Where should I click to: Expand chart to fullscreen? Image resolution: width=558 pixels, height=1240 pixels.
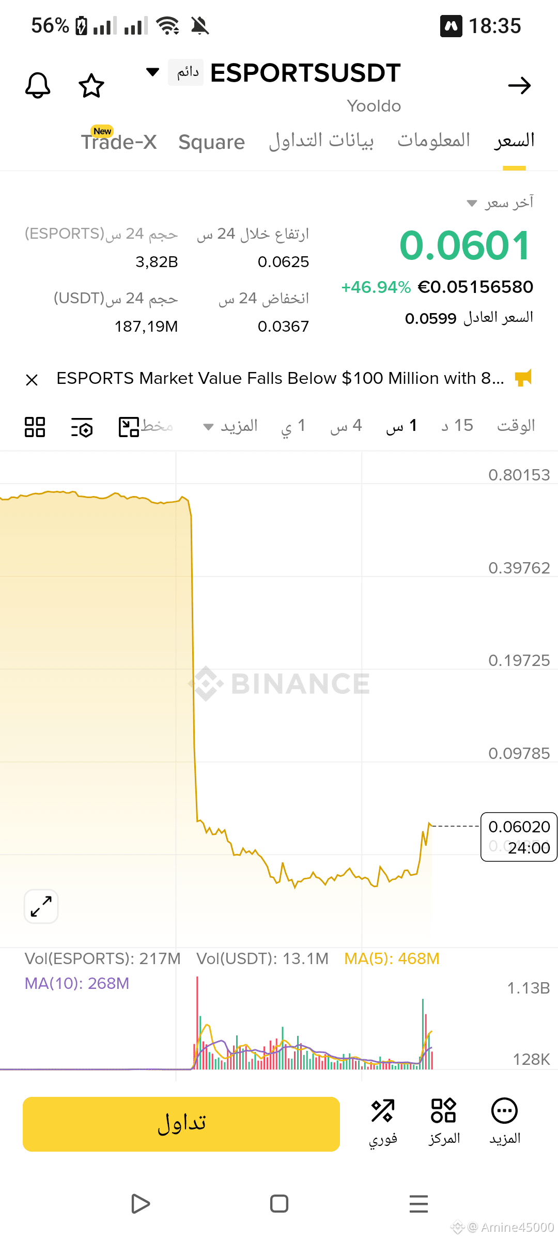click(41, 906)
